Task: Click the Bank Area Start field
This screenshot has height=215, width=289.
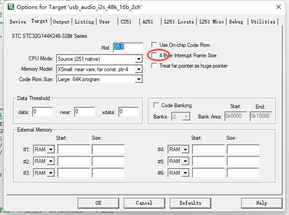Action: [x=236, y=116]
